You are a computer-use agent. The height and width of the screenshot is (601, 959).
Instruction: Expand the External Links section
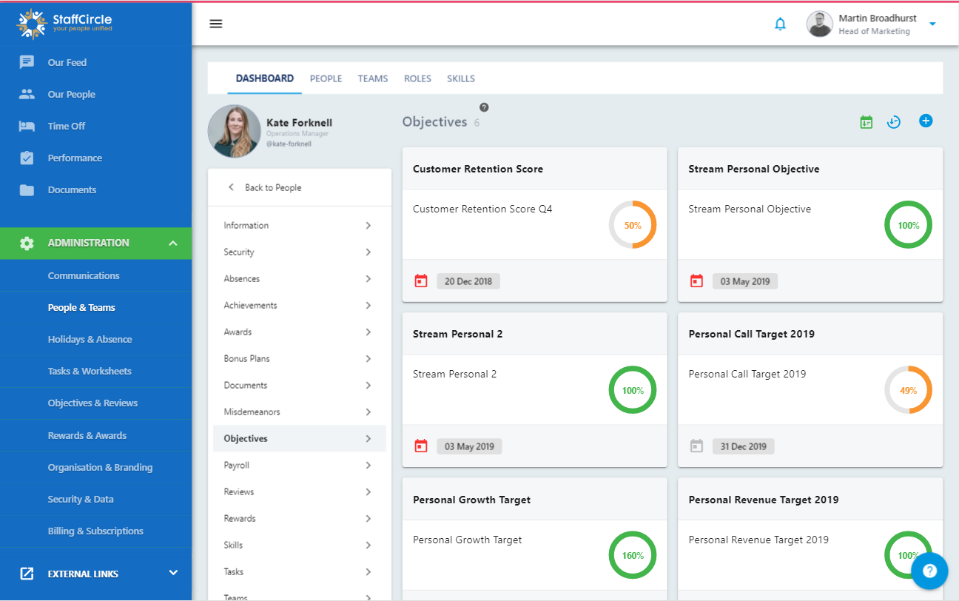coord(173,573)
